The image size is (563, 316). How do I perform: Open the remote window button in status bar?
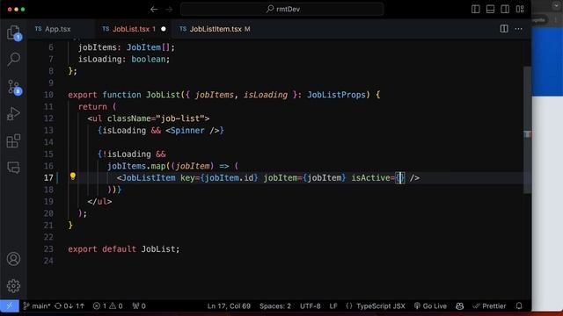(10, 306)
